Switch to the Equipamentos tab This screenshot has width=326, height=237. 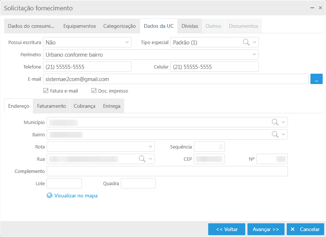[80, 26]
